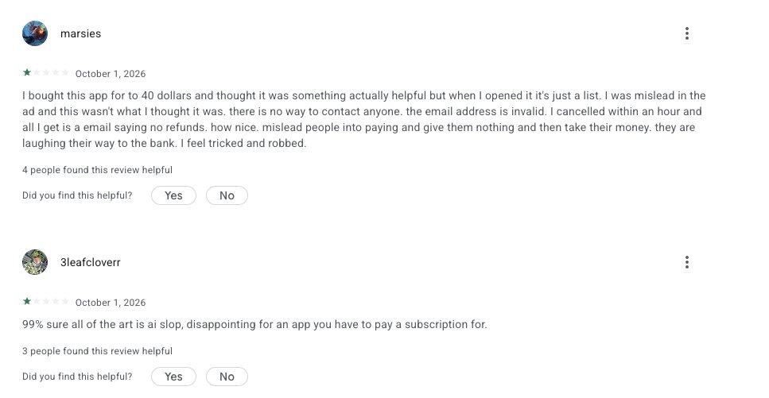Open more options menu for marsies review

[686, 33]
